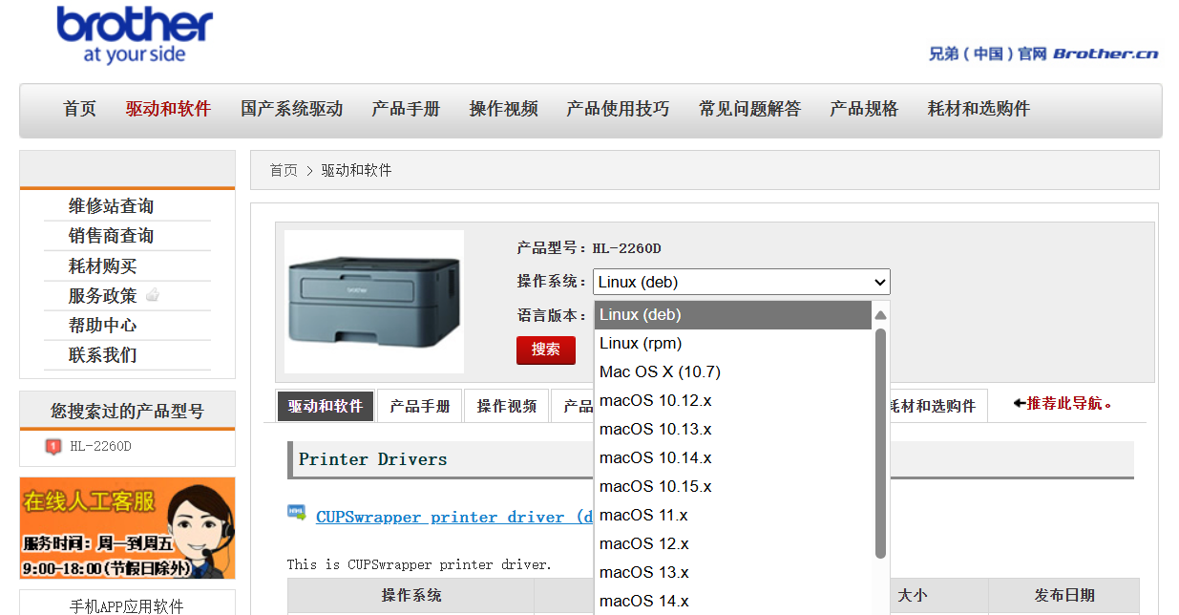Viewport: 1179px width, 615px height.
Task: Open 国产系统驱动 menu item
Action: 291,109
